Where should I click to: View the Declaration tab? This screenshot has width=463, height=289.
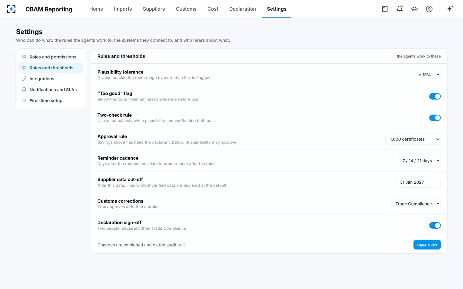coord(242,9)
